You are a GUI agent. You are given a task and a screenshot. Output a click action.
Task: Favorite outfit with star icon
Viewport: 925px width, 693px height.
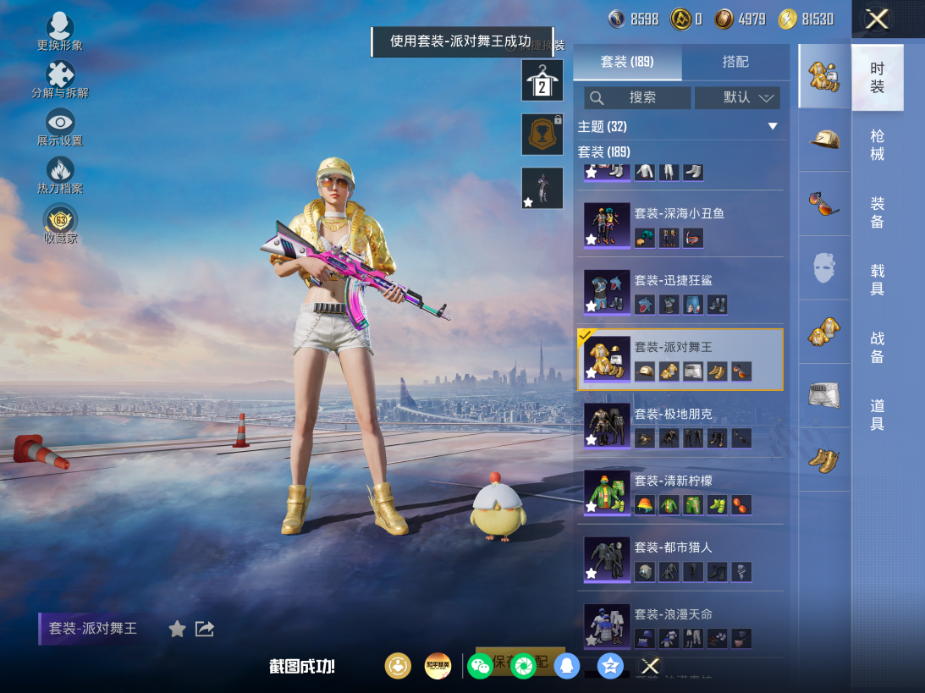[x=177, y=629]
